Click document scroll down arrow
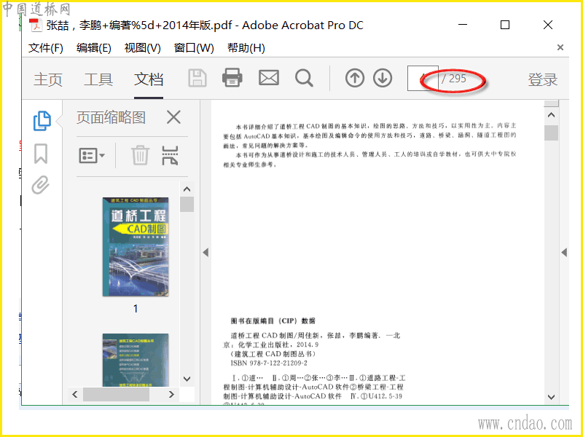This screenshot has width=583, height=437. pyautogui.click(x=552, y=397)
